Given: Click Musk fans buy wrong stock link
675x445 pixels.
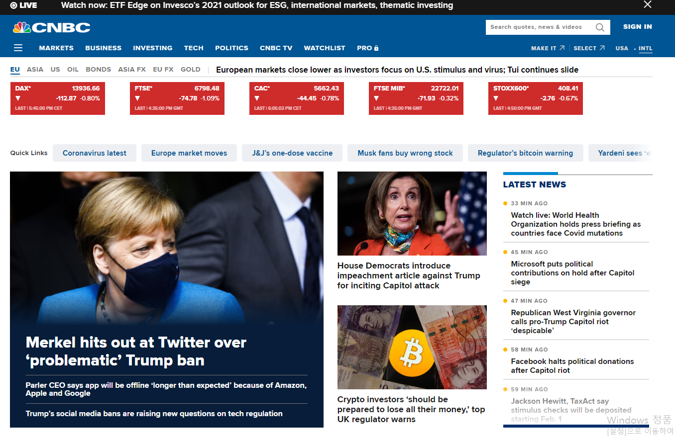Looking at the screenshot, I should point(405,153).
